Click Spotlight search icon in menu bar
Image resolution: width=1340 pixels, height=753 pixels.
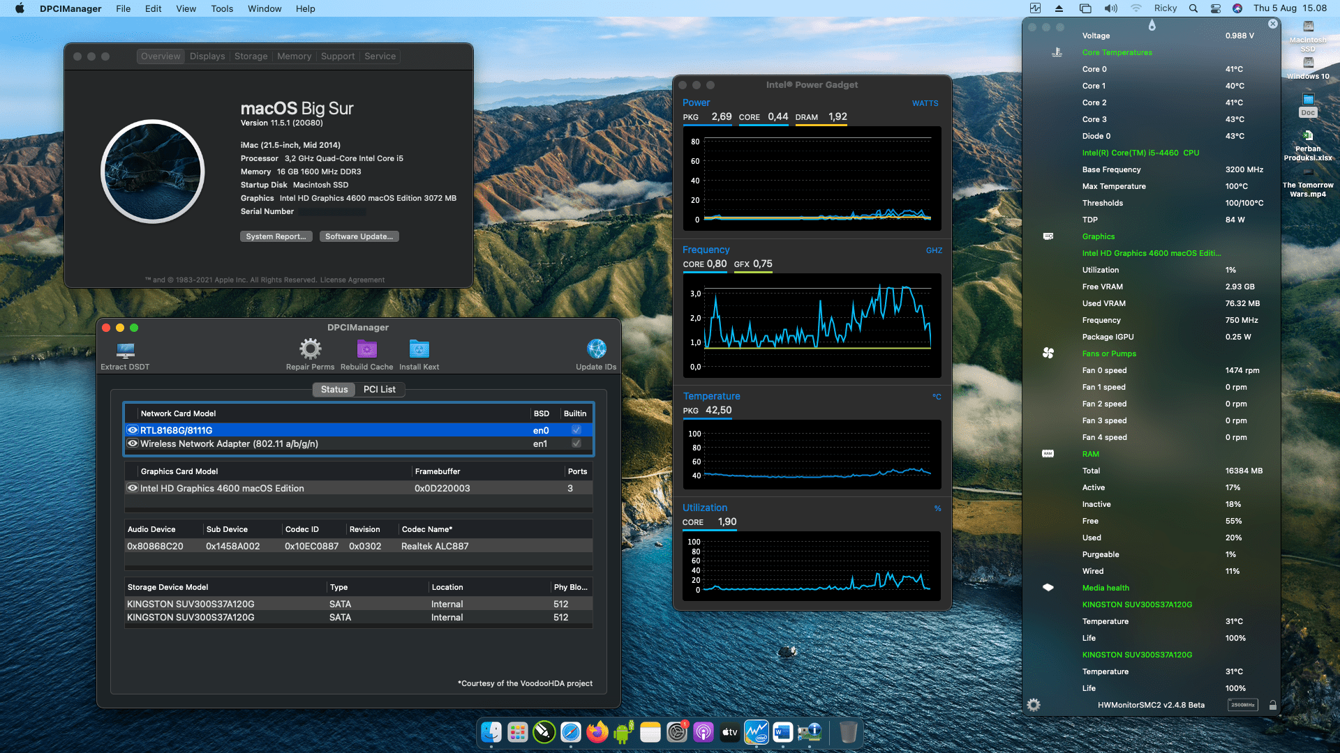pos(1193,8)
